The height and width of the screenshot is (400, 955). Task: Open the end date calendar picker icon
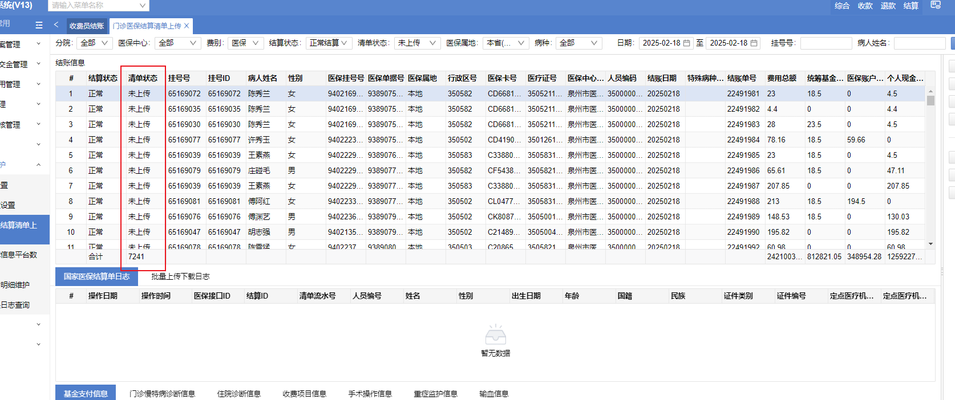pyautogui.click(x=754, y=43)
